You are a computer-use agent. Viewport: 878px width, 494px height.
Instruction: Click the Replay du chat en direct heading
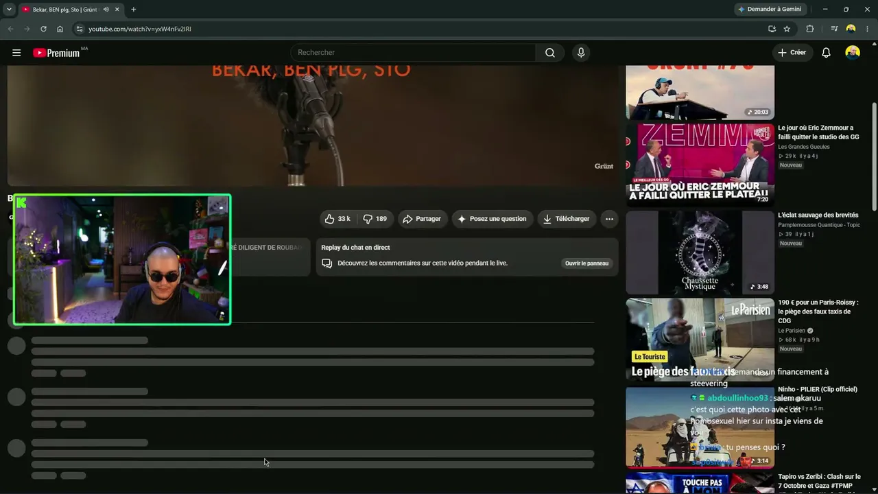point(355,248)
